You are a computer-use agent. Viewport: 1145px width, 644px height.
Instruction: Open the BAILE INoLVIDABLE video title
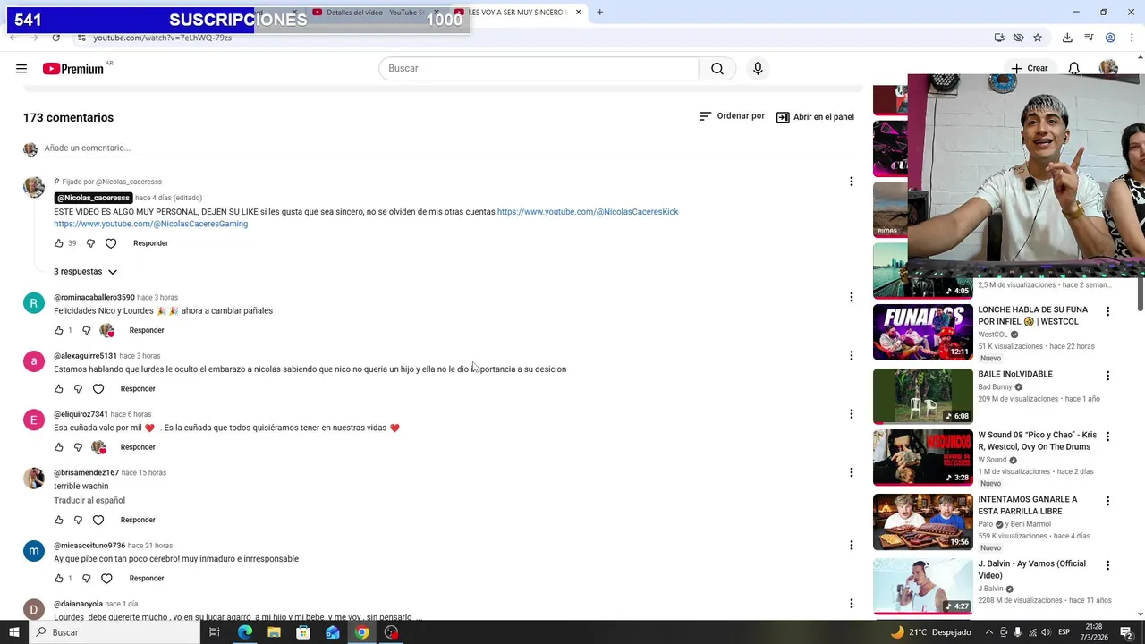[1015, 374]
